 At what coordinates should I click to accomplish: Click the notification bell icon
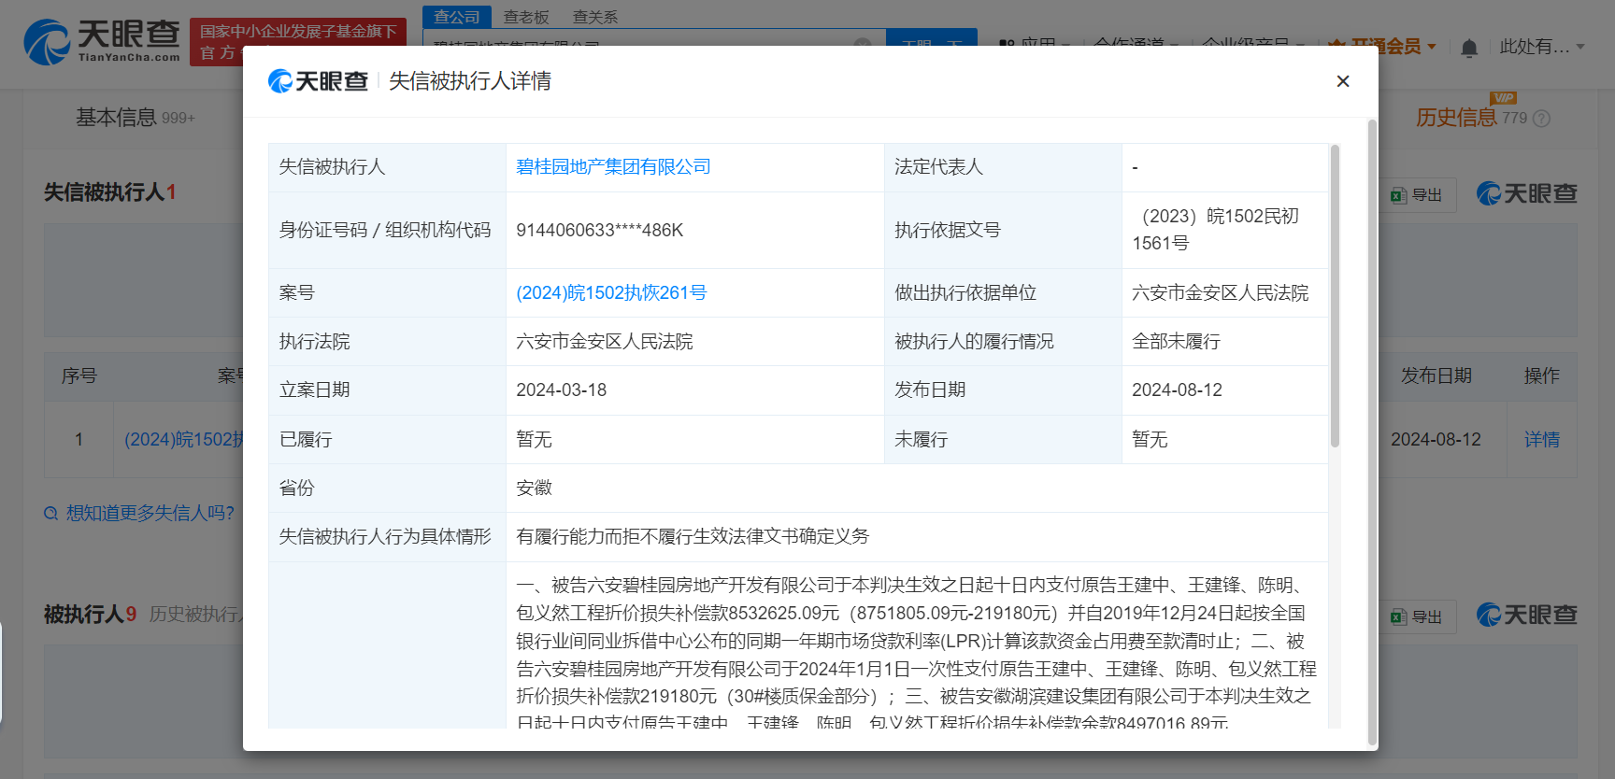(x=1468, y=48)
